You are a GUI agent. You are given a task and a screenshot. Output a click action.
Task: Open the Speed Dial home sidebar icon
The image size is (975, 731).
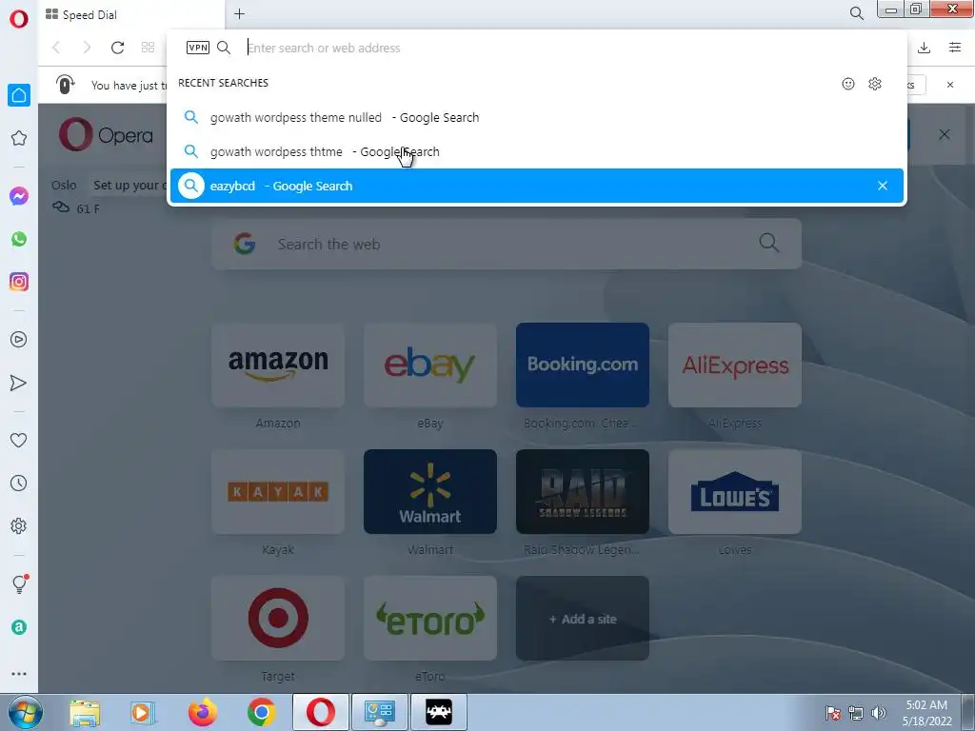pos(19,95)
